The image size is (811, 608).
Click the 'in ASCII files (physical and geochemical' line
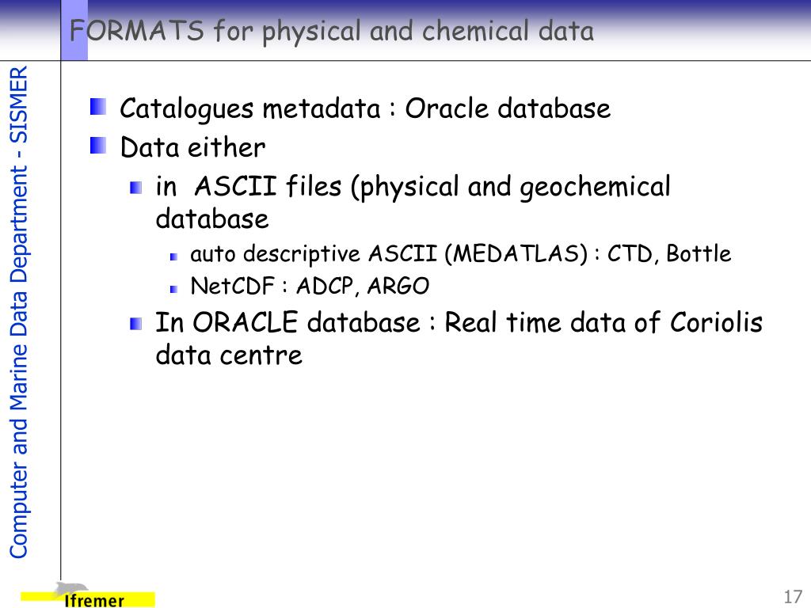413,187
